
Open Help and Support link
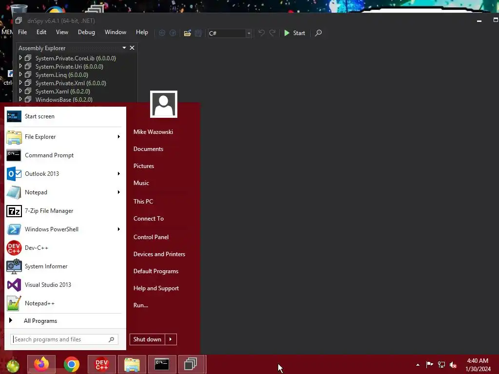click(x=156, y=288)
